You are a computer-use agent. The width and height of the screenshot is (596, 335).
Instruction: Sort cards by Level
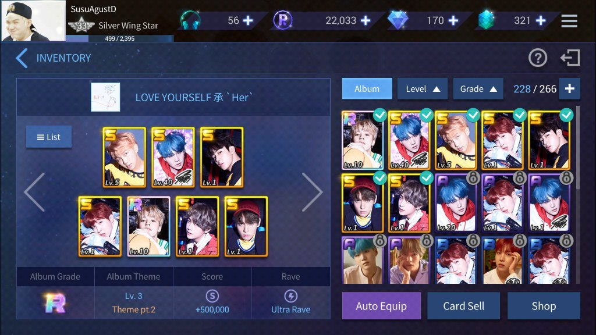coord(423,89)
